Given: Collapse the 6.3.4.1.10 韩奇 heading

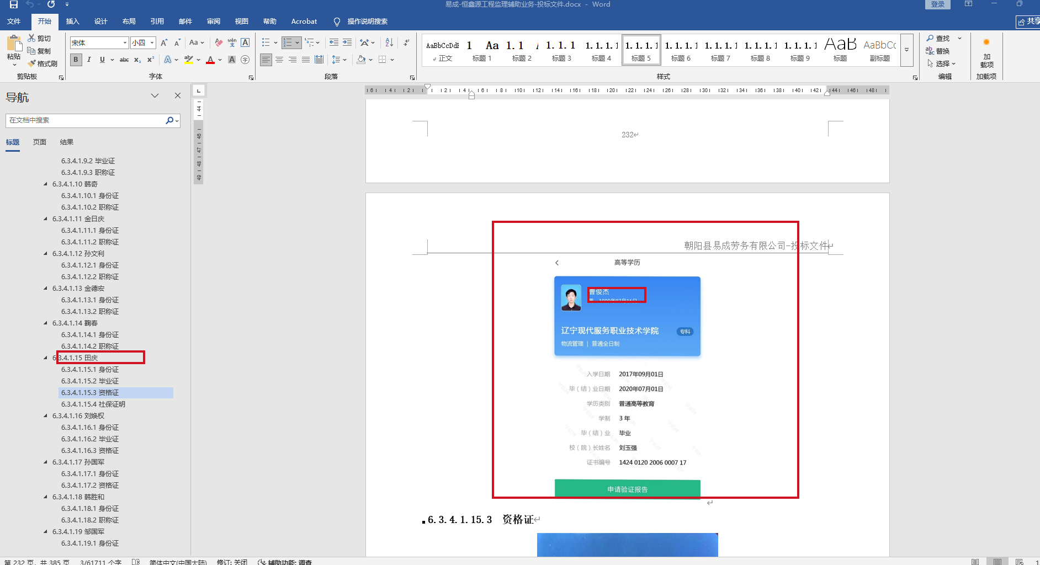Looking at the screenshot, I should coord(45,184).
